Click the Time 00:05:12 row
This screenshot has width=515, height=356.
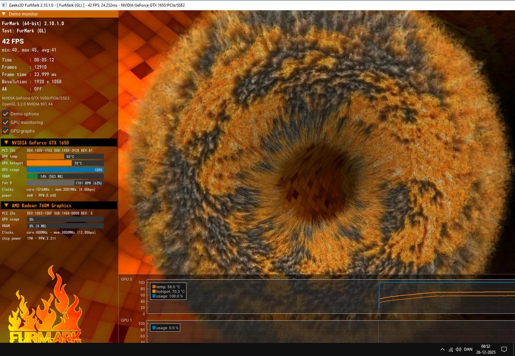[28, 60]
